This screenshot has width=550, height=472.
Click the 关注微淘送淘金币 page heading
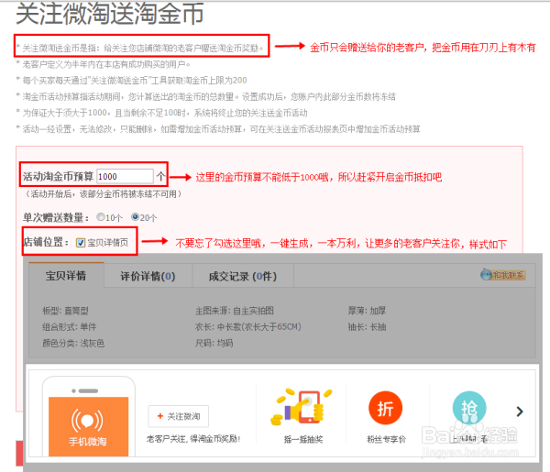pyautogui.click(x=110, y=14)
